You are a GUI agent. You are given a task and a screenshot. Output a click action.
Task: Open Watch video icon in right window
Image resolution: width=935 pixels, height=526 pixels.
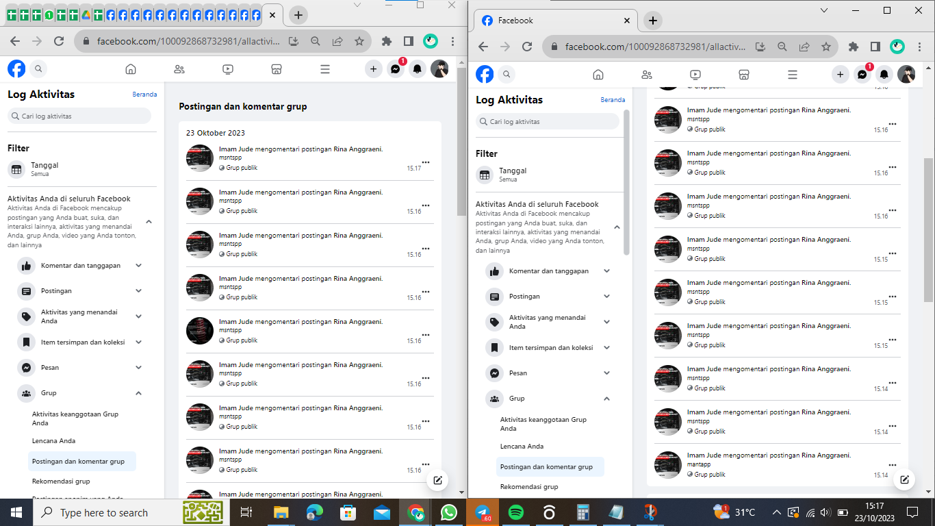coord(695,75)
